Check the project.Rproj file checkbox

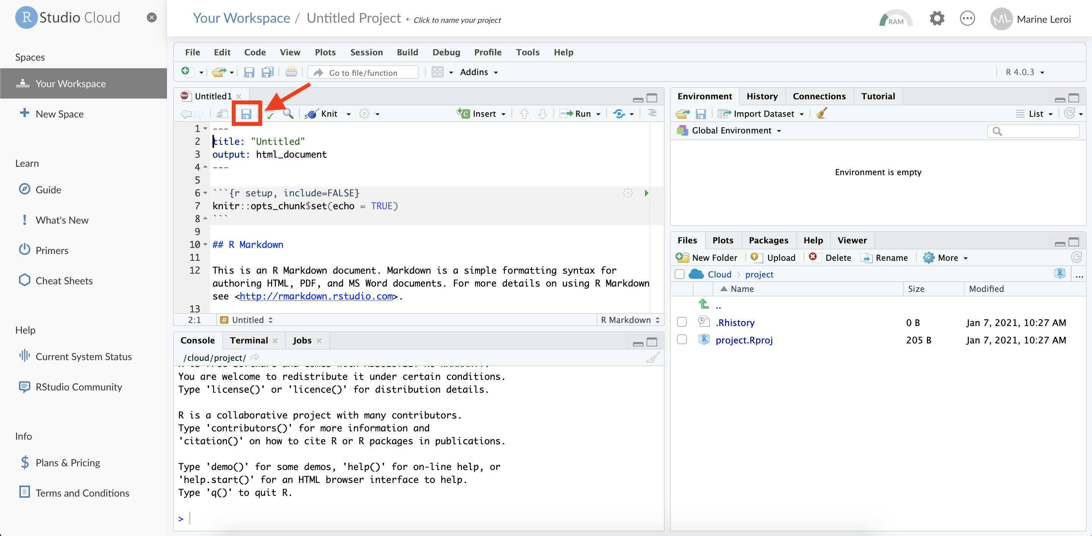(682, 340)
